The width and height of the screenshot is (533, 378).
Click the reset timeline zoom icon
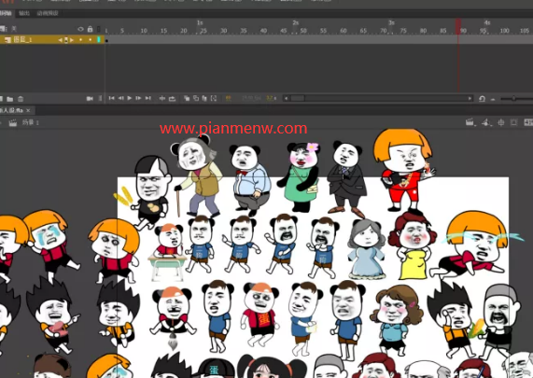(x=482, y=99)
